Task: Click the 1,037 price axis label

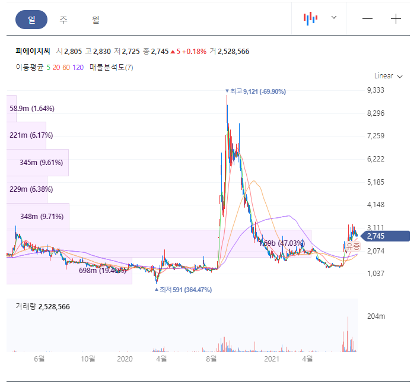Action: [x=376, y=274]
